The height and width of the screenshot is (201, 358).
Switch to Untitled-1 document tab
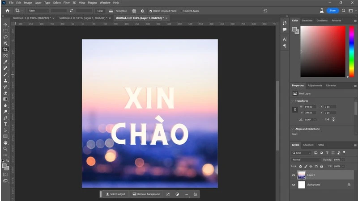tap(31, 18)
